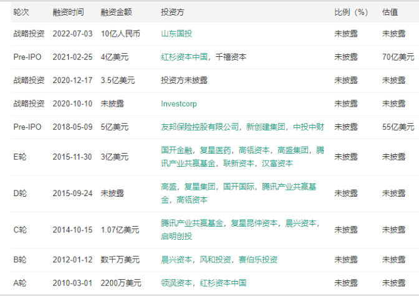Select the amount 1.07亿美元
Image resolution: width=419 pixels, height=296 pixels.
pyautogui.click(x=120, y=230)
